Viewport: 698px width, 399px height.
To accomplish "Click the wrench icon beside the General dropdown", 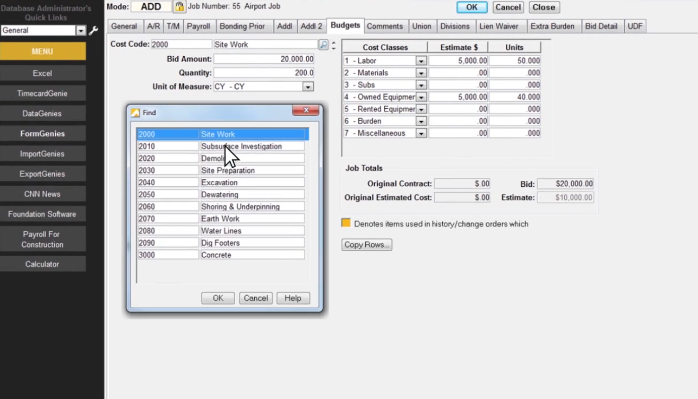I will coord(93,31).
